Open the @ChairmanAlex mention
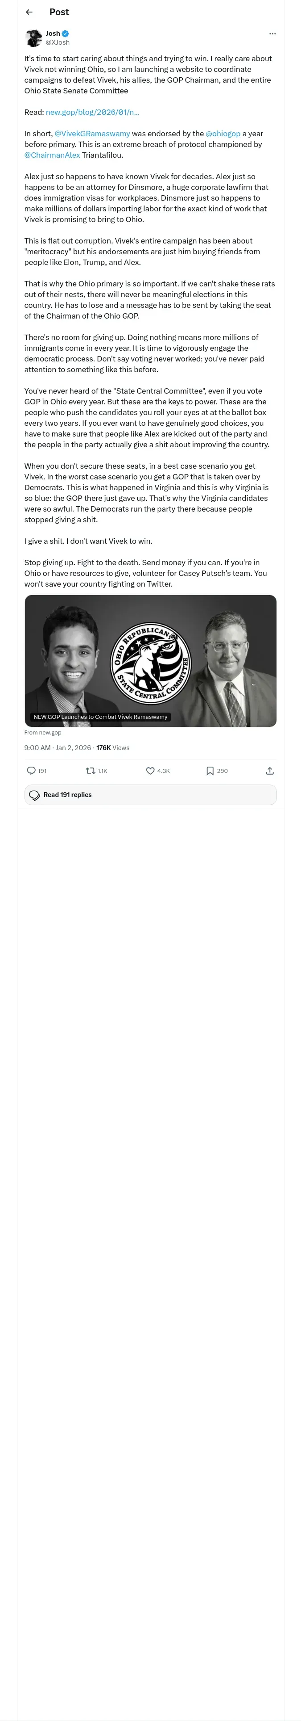 tap(52, 155)
